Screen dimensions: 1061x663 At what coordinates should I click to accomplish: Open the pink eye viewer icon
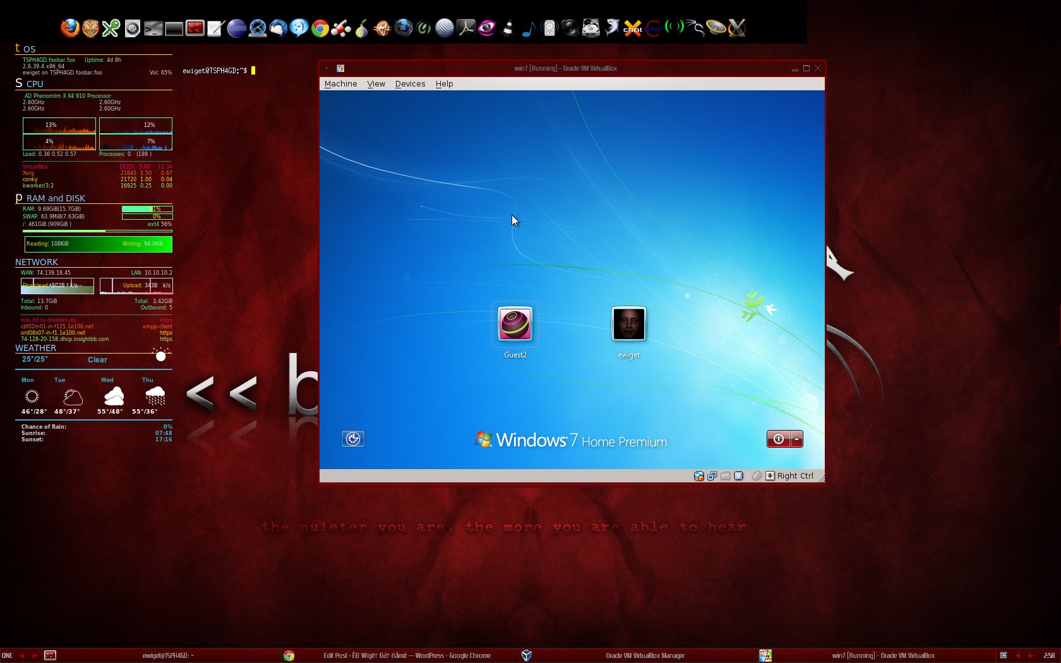tap(486, 28)
